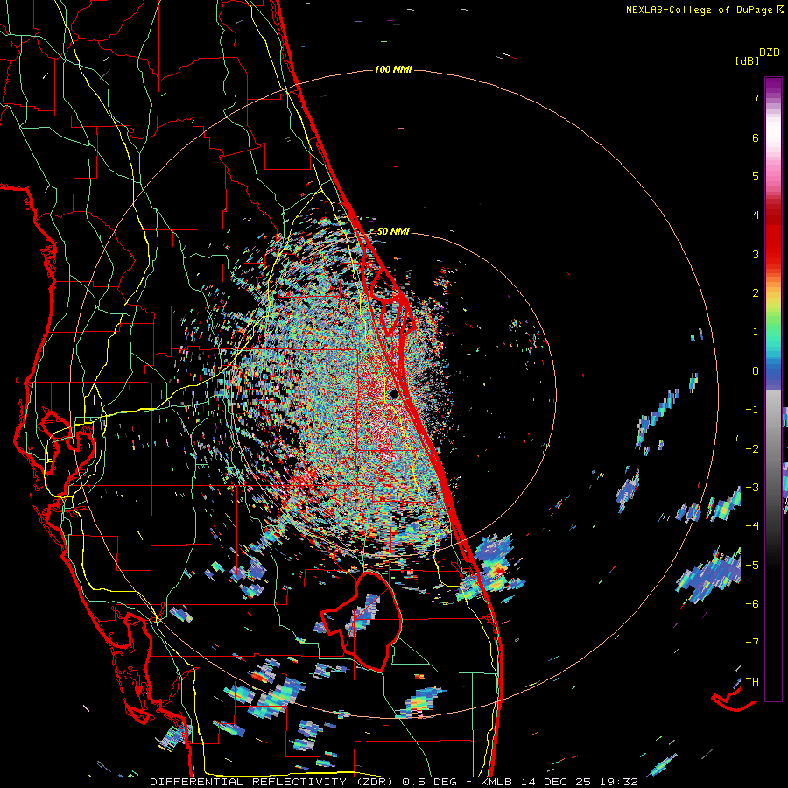Screen dimensions: 788x788
Task: Click the 50 NMI range ring label
Action: [393, 231]
